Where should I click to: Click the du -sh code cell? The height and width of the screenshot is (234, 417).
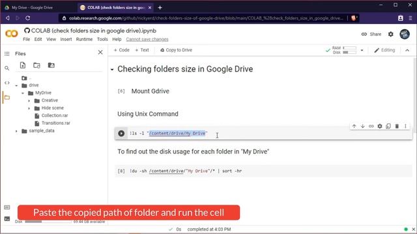tap(263, 171)
